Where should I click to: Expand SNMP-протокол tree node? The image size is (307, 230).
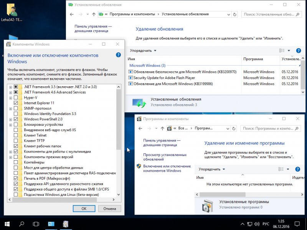(11, 108)
